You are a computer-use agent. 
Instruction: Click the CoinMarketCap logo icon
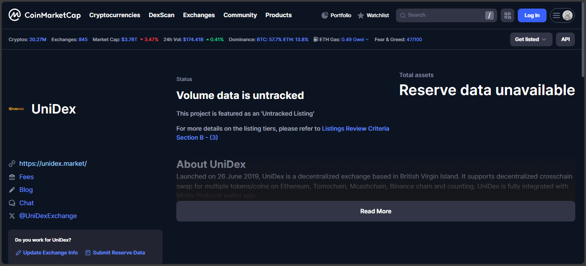(15, 15)
